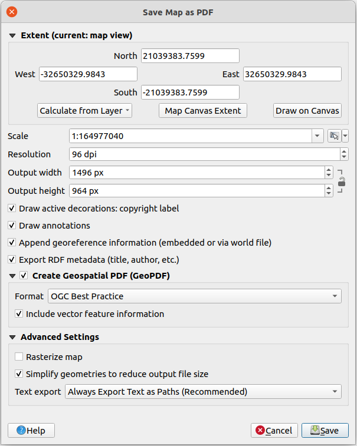The height and width of the screenshot is (446, 357).
Task: Collapse the Extent section
Action: (x=12, y=36)
